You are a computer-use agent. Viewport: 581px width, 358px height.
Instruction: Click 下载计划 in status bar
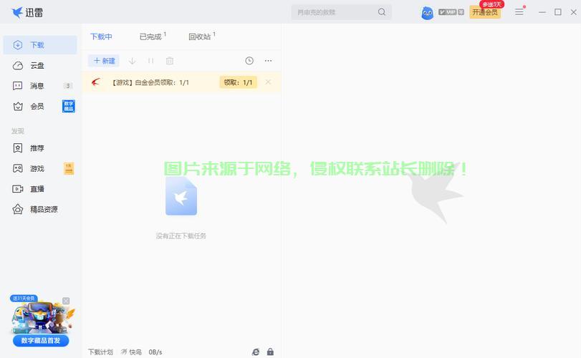click(100, 352)
